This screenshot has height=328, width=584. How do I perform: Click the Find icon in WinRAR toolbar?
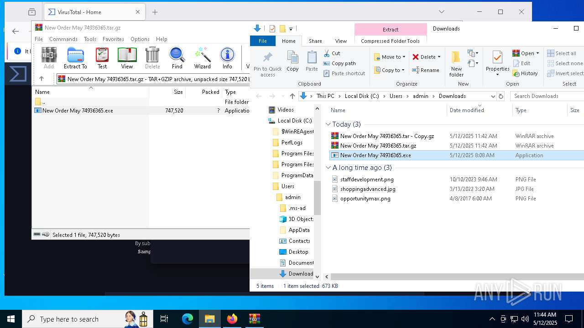point(177,58)
